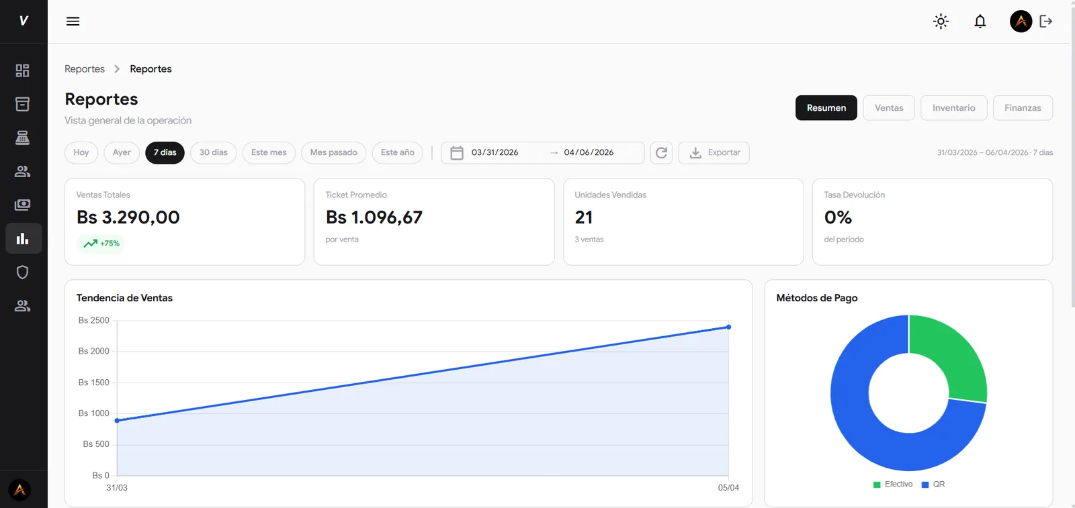
Task: Switch to the Inventario tab
Action: point(953,108)
